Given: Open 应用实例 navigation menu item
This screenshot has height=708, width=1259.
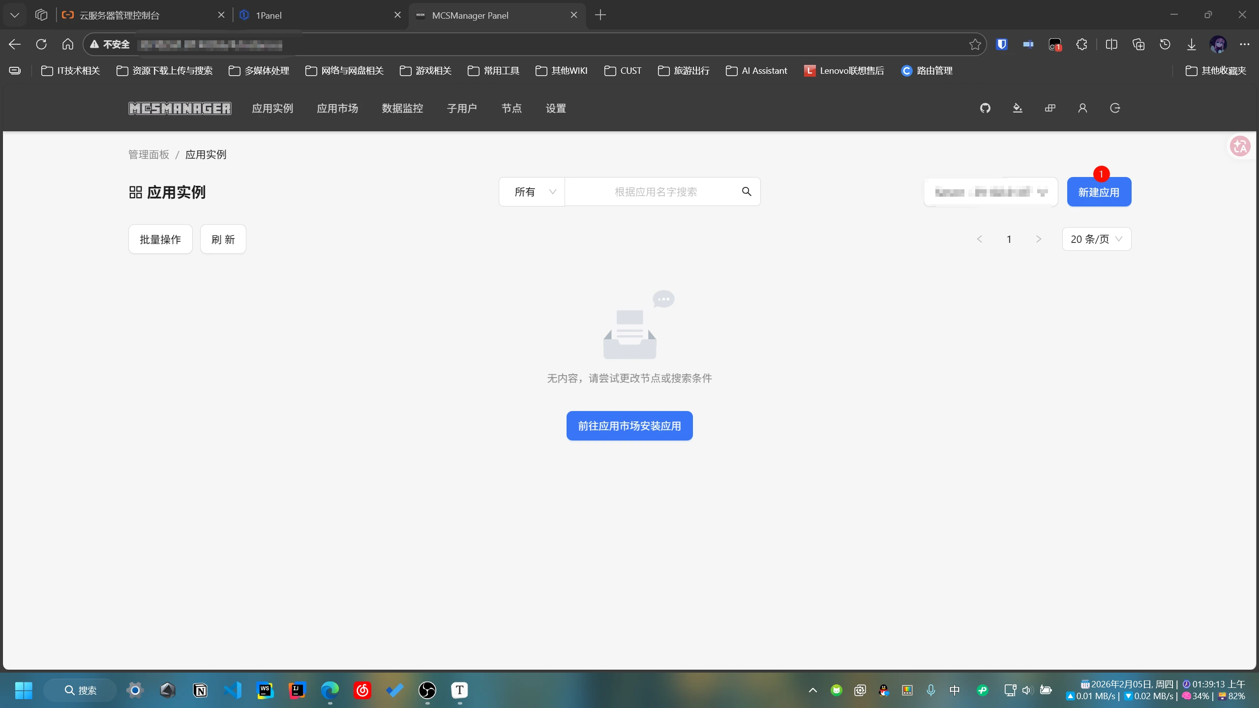Looking at the screenshot, I should 272,108.
